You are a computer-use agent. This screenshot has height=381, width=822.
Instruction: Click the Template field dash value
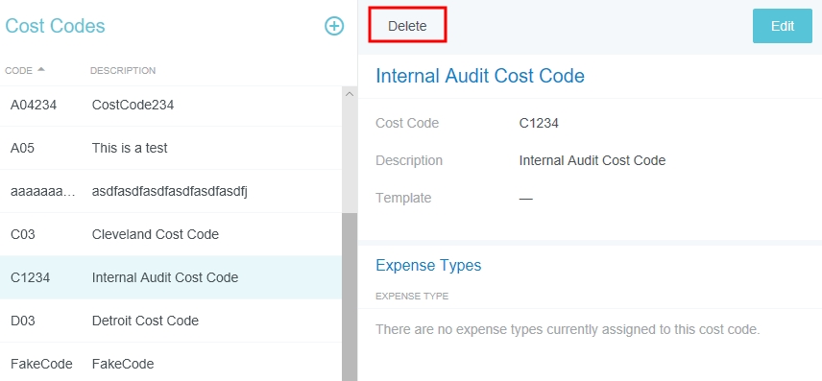[526, 199]
